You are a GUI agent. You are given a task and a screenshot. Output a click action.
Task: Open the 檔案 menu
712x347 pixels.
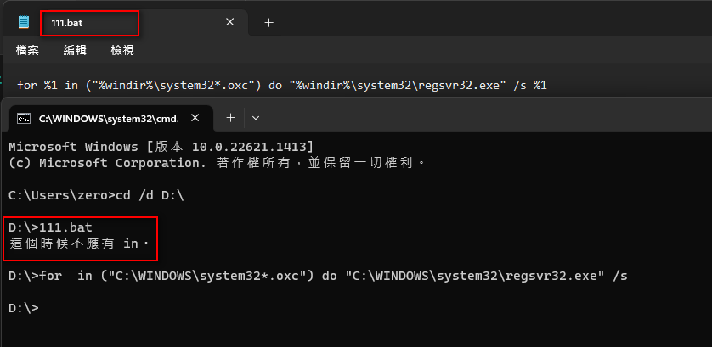click(x=27, y=50)
